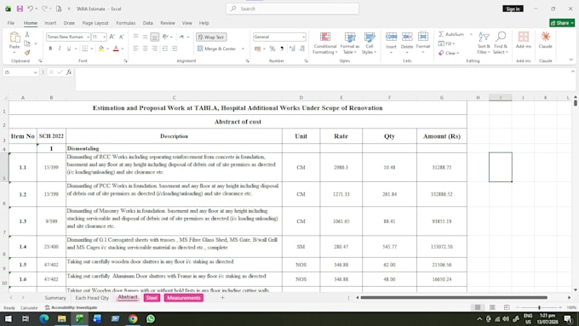The width and height of the screenshot is (579, 326).
Task: Open the Name Box dropdown
Action: (36, 72)
